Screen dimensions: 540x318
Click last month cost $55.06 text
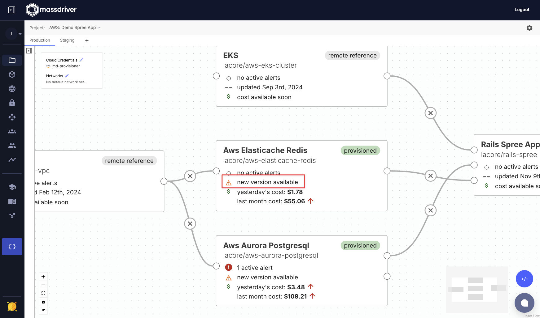pyautogui.click(x=271, y=201)
